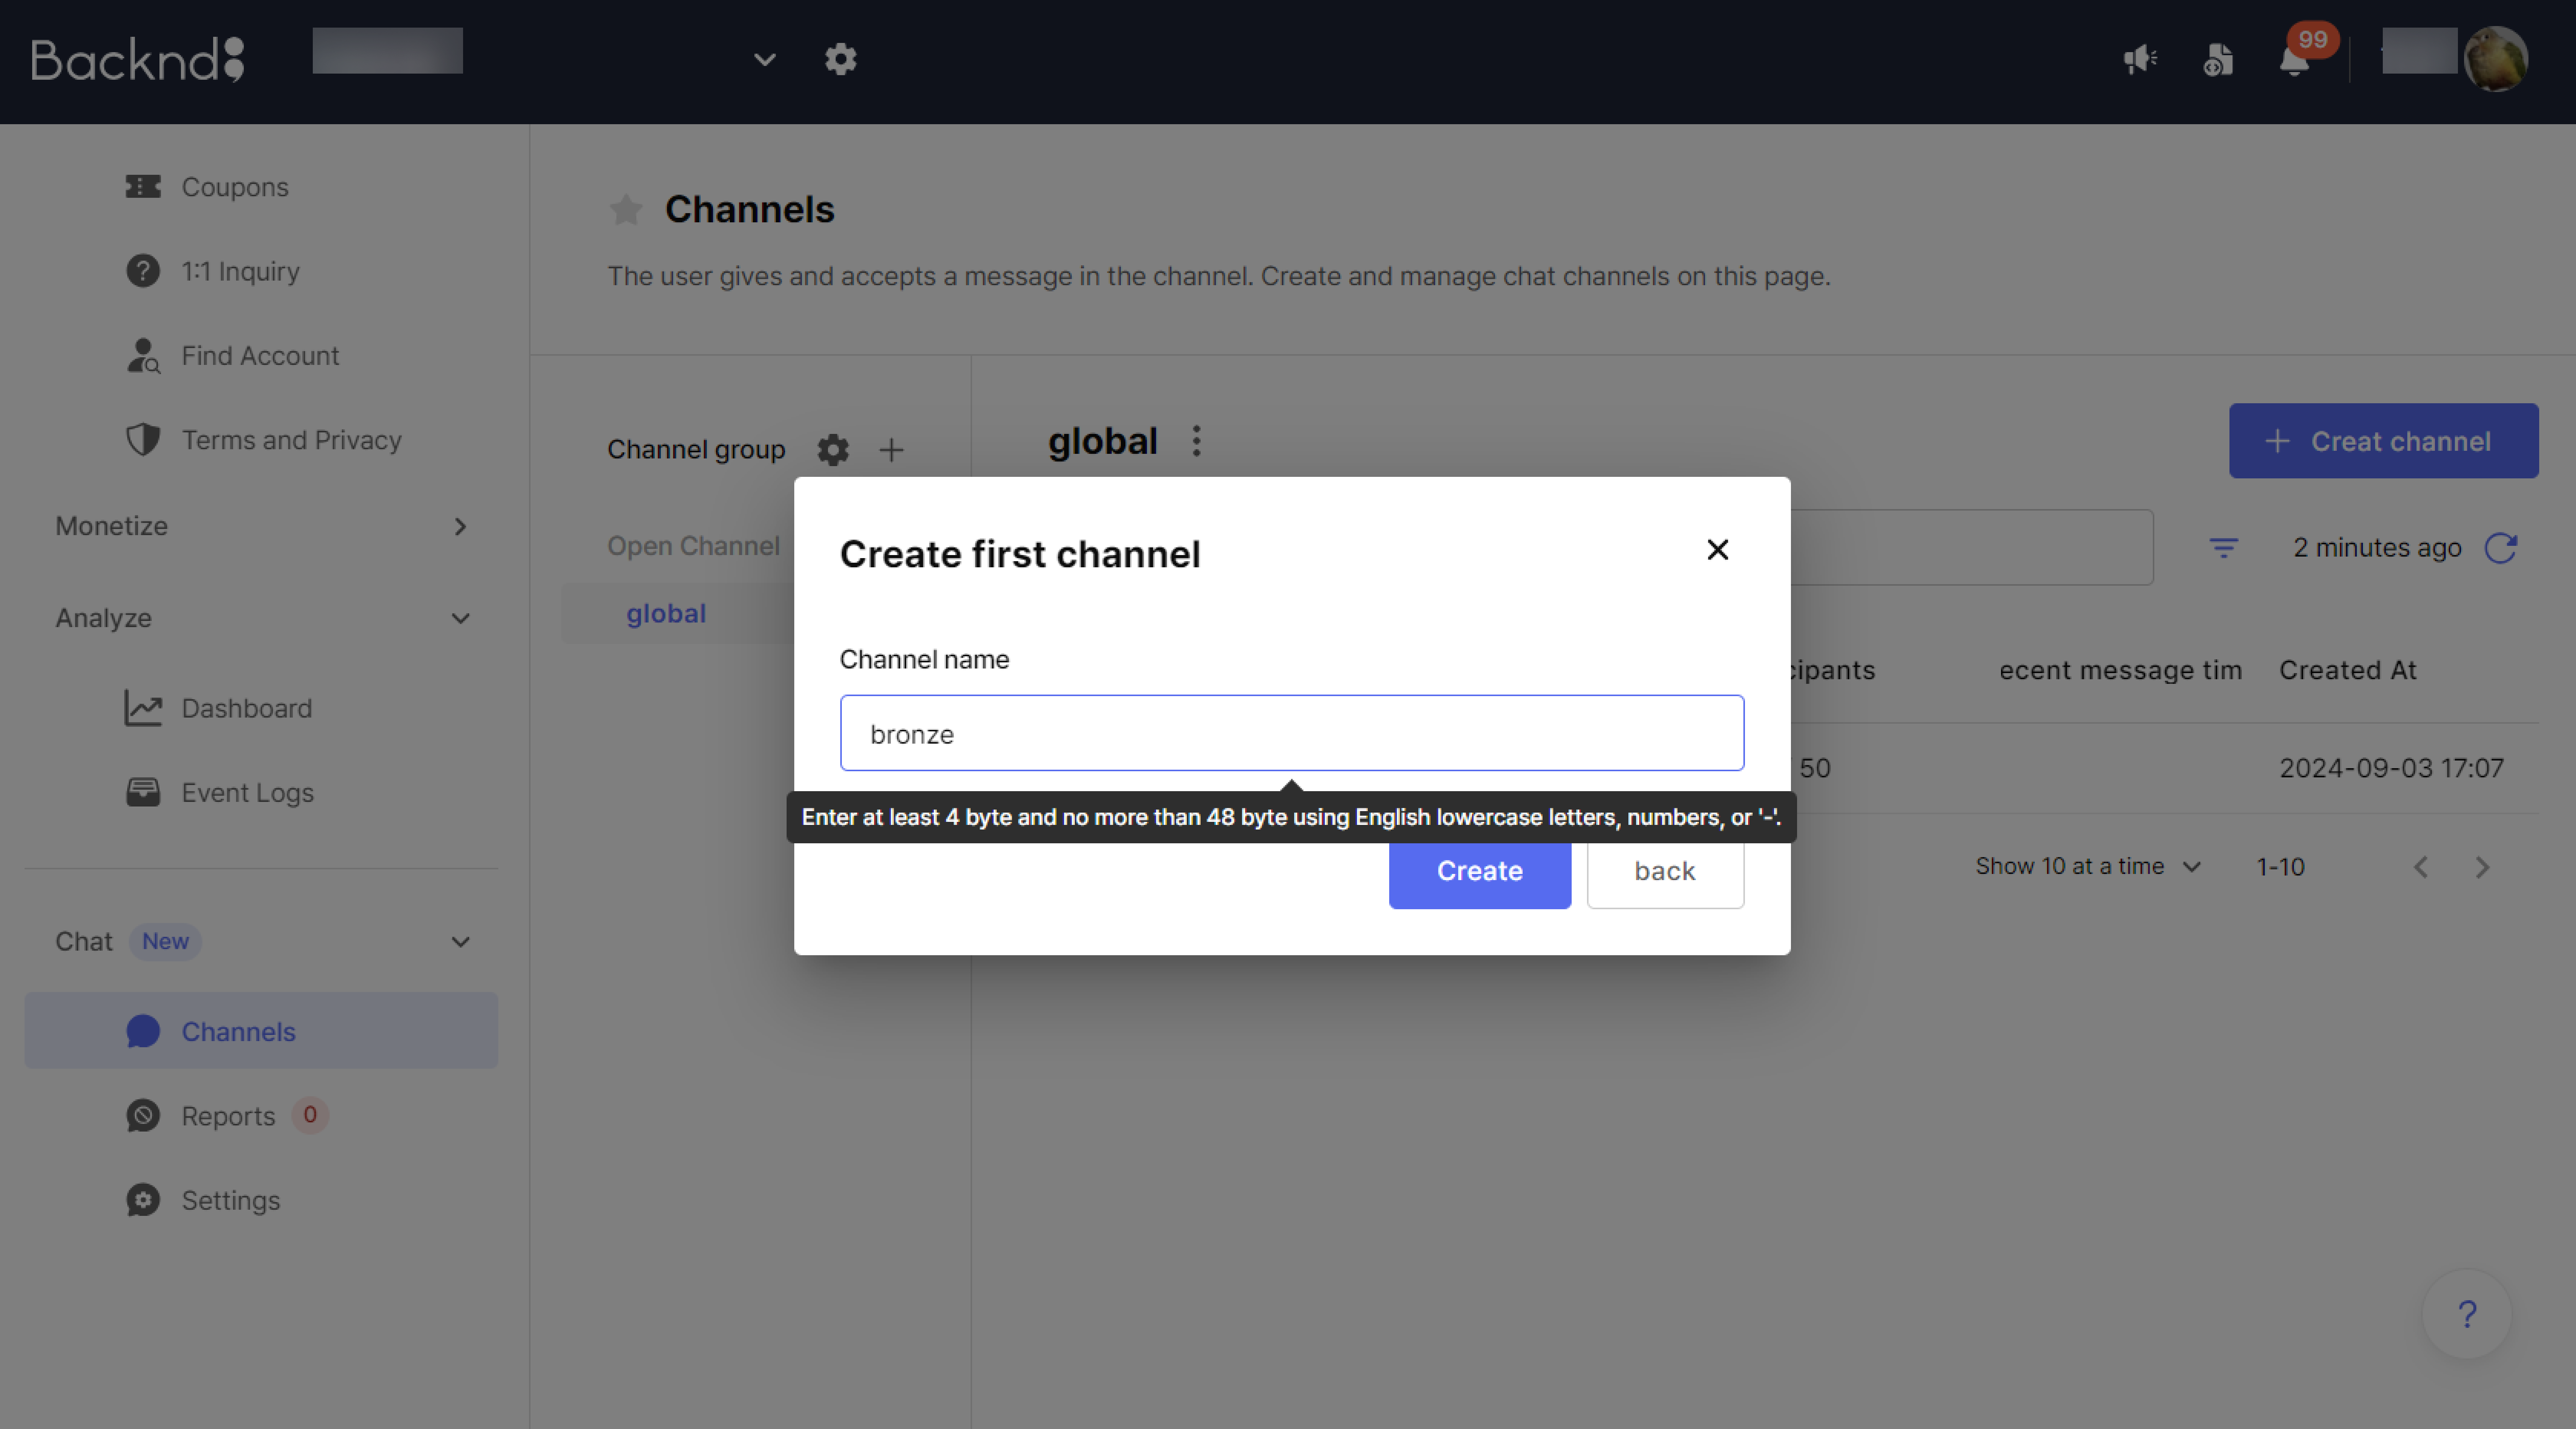Select Channels in the sidebar
The width and height of the screenshot is (2576, 1429).
[x=261, y=1031]
